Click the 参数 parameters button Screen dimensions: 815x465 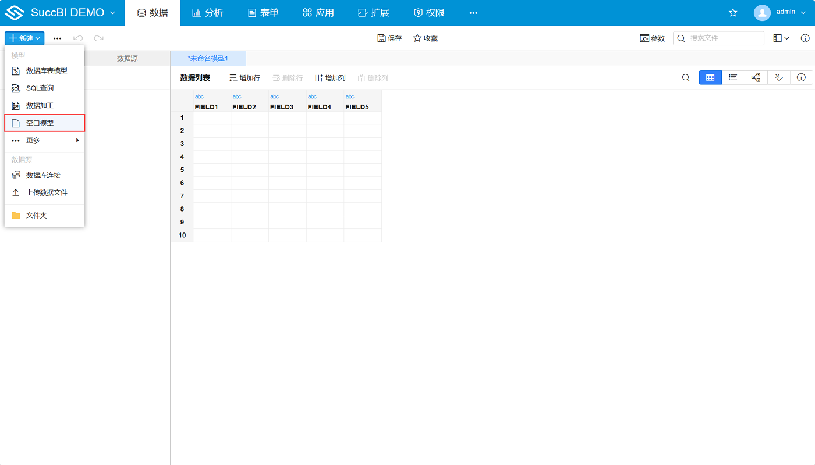(652, 38)
